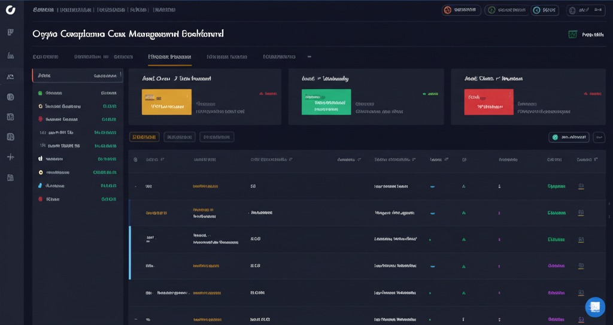Toggle the middle filter chip above the table
The image size is (613, 325).
tap(179, 137)
